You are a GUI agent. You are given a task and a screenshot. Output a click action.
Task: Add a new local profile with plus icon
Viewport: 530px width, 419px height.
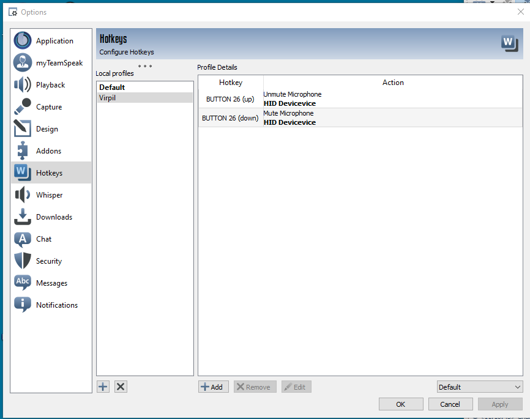click(x=103, y=387)
